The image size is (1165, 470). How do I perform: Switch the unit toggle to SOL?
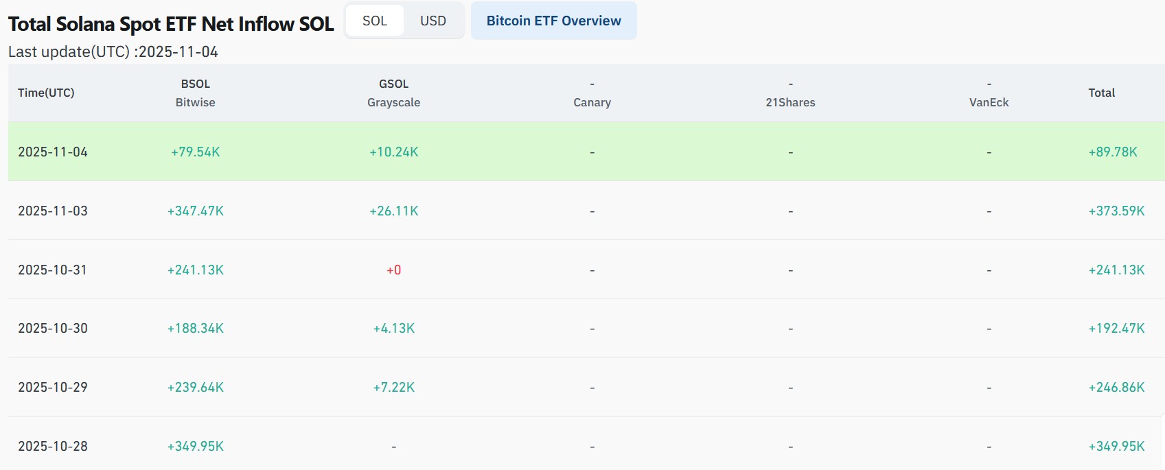click(374, 21)
